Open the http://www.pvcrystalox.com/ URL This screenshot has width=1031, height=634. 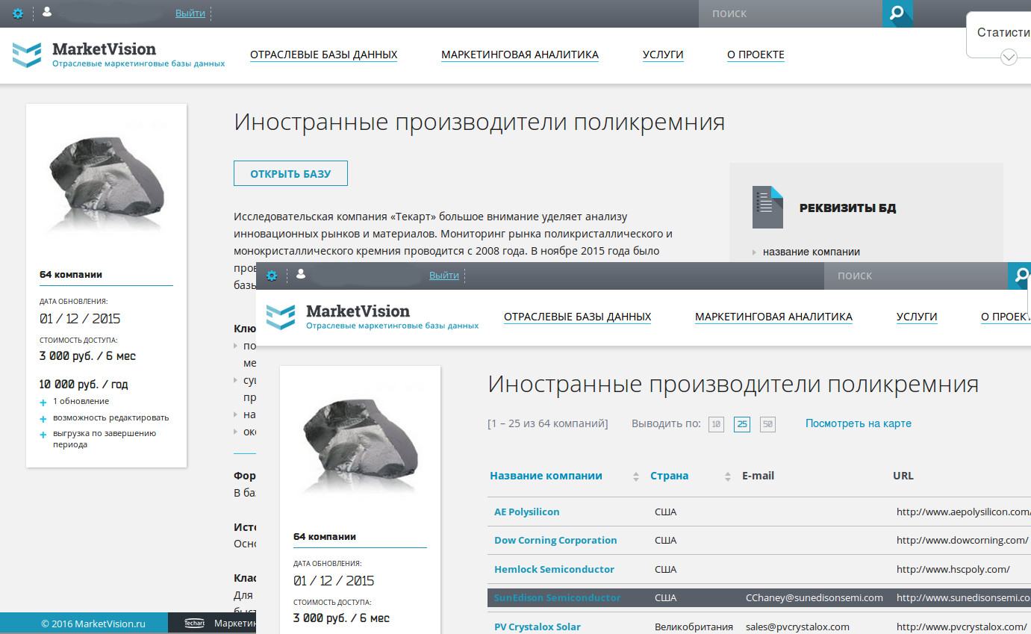coord(962,627)
